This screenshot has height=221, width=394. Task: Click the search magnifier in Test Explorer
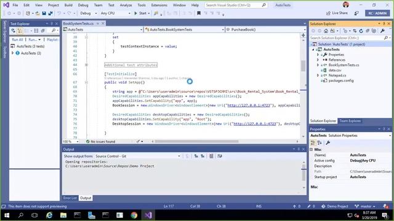tap(54, 31)
